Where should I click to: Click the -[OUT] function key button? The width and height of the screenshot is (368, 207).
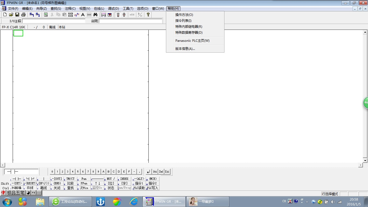pos(57,179)
